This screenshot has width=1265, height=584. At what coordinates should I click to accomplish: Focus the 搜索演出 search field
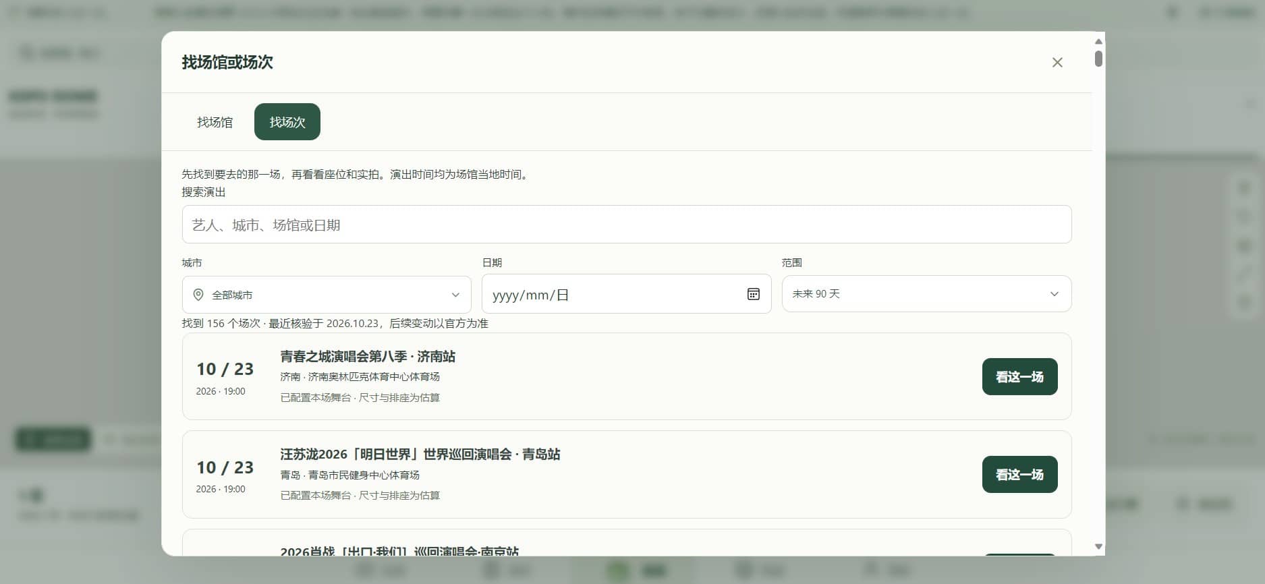627,225
